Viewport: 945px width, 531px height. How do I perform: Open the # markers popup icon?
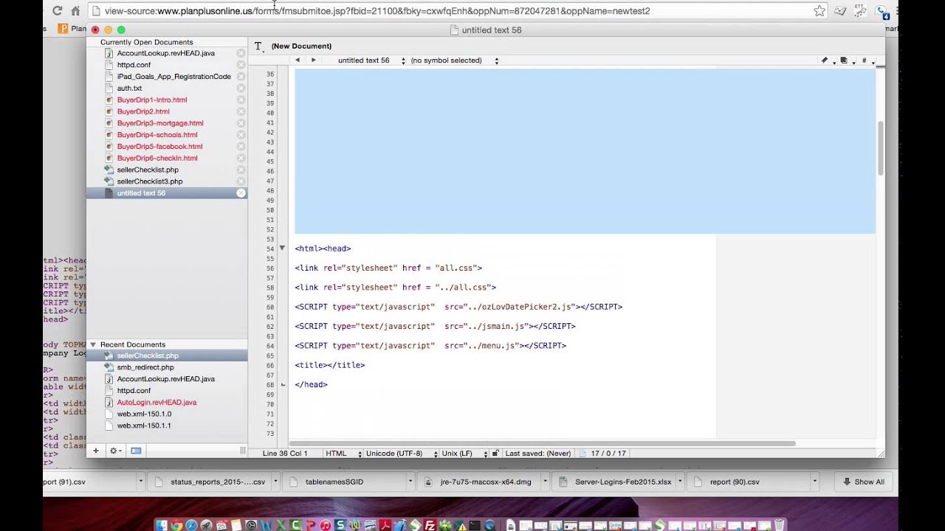click(865, 60)
